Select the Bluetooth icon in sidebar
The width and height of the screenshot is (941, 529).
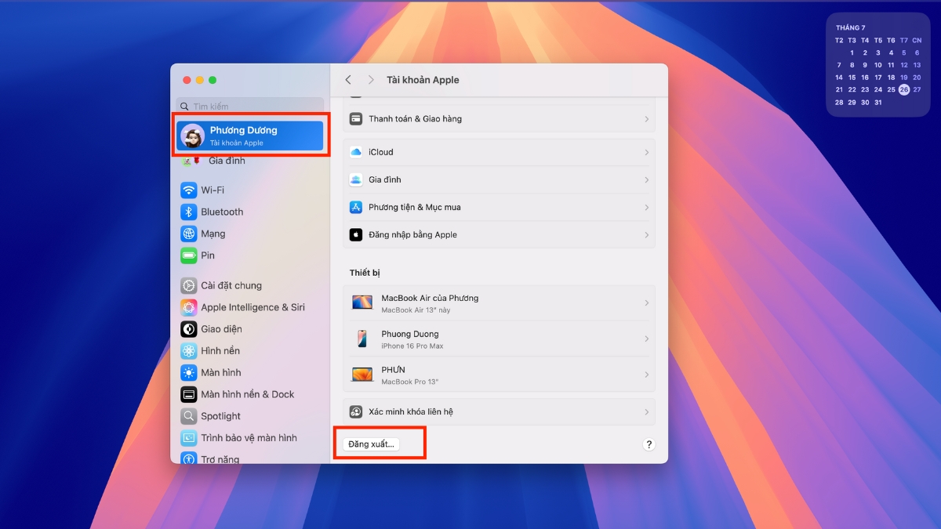click(188, 212)
